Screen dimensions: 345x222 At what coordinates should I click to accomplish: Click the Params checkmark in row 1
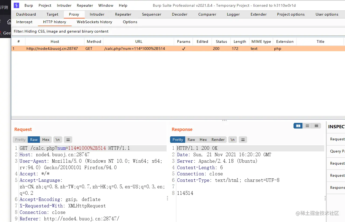coord(184,49)
